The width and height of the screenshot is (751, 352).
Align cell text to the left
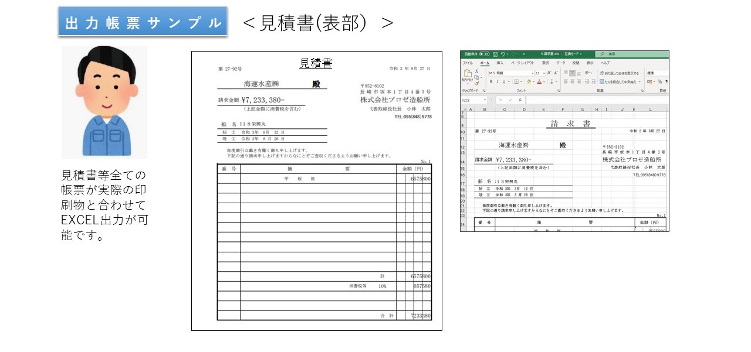point(566,81)
